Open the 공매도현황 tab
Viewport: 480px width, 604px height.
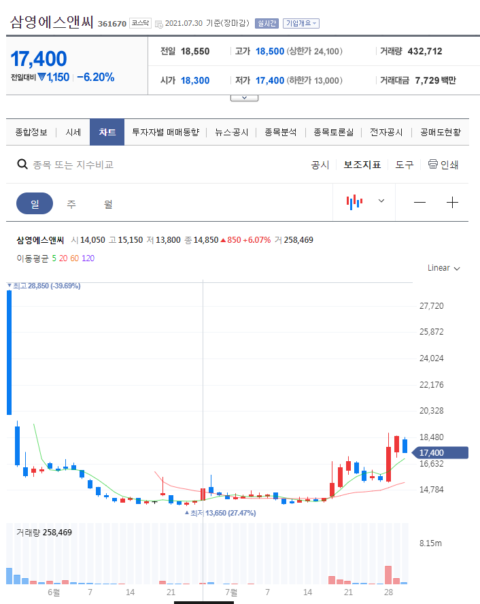pyautogui.click(x=441, y=132)
